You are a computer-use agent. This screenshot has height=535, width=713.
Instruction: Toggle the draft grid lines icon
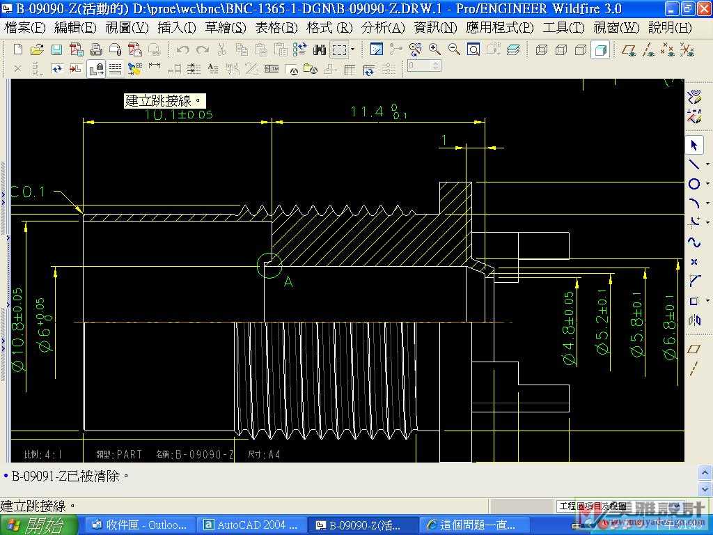(115, 69)
